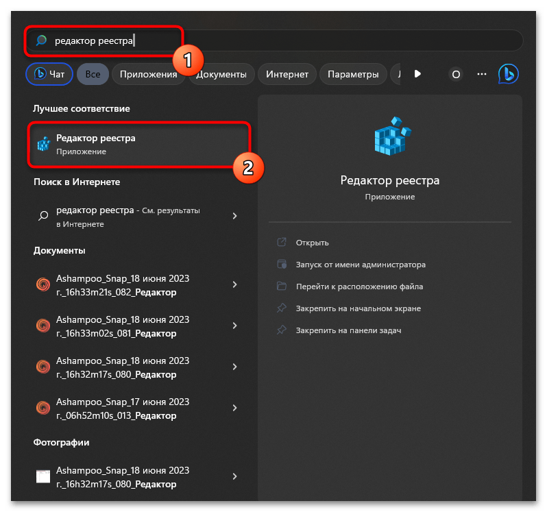Viewport: 547px width, 512px height.
Task: Expand the web search result chevron
Action: (x=235, y=216)
